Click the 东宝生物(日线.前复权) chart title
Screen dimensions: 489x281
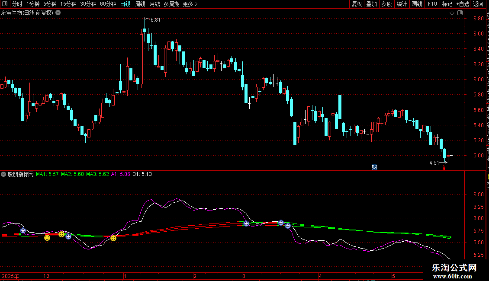[27, 13]
